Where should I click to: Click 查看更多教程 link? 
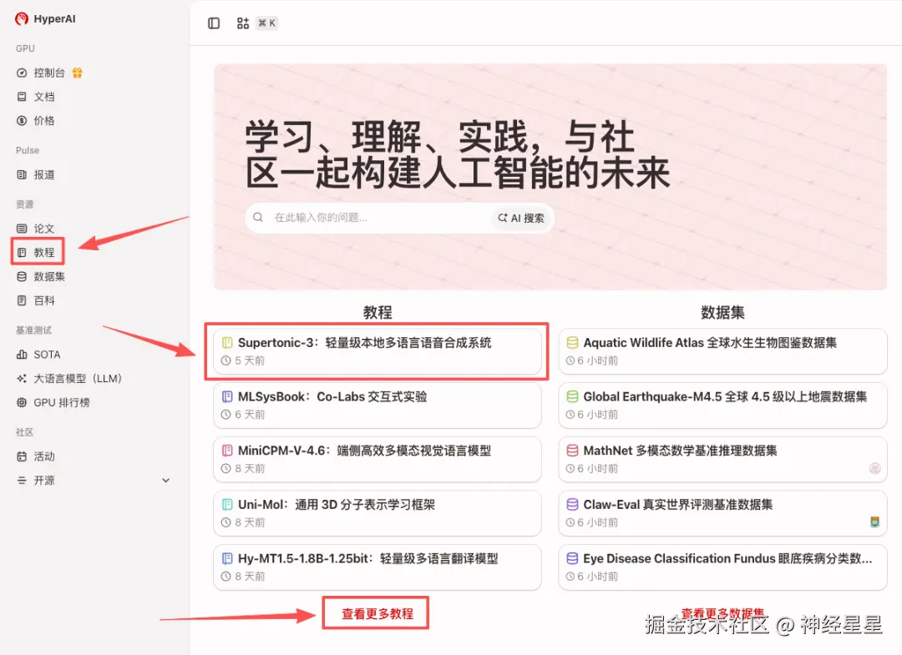378,614
